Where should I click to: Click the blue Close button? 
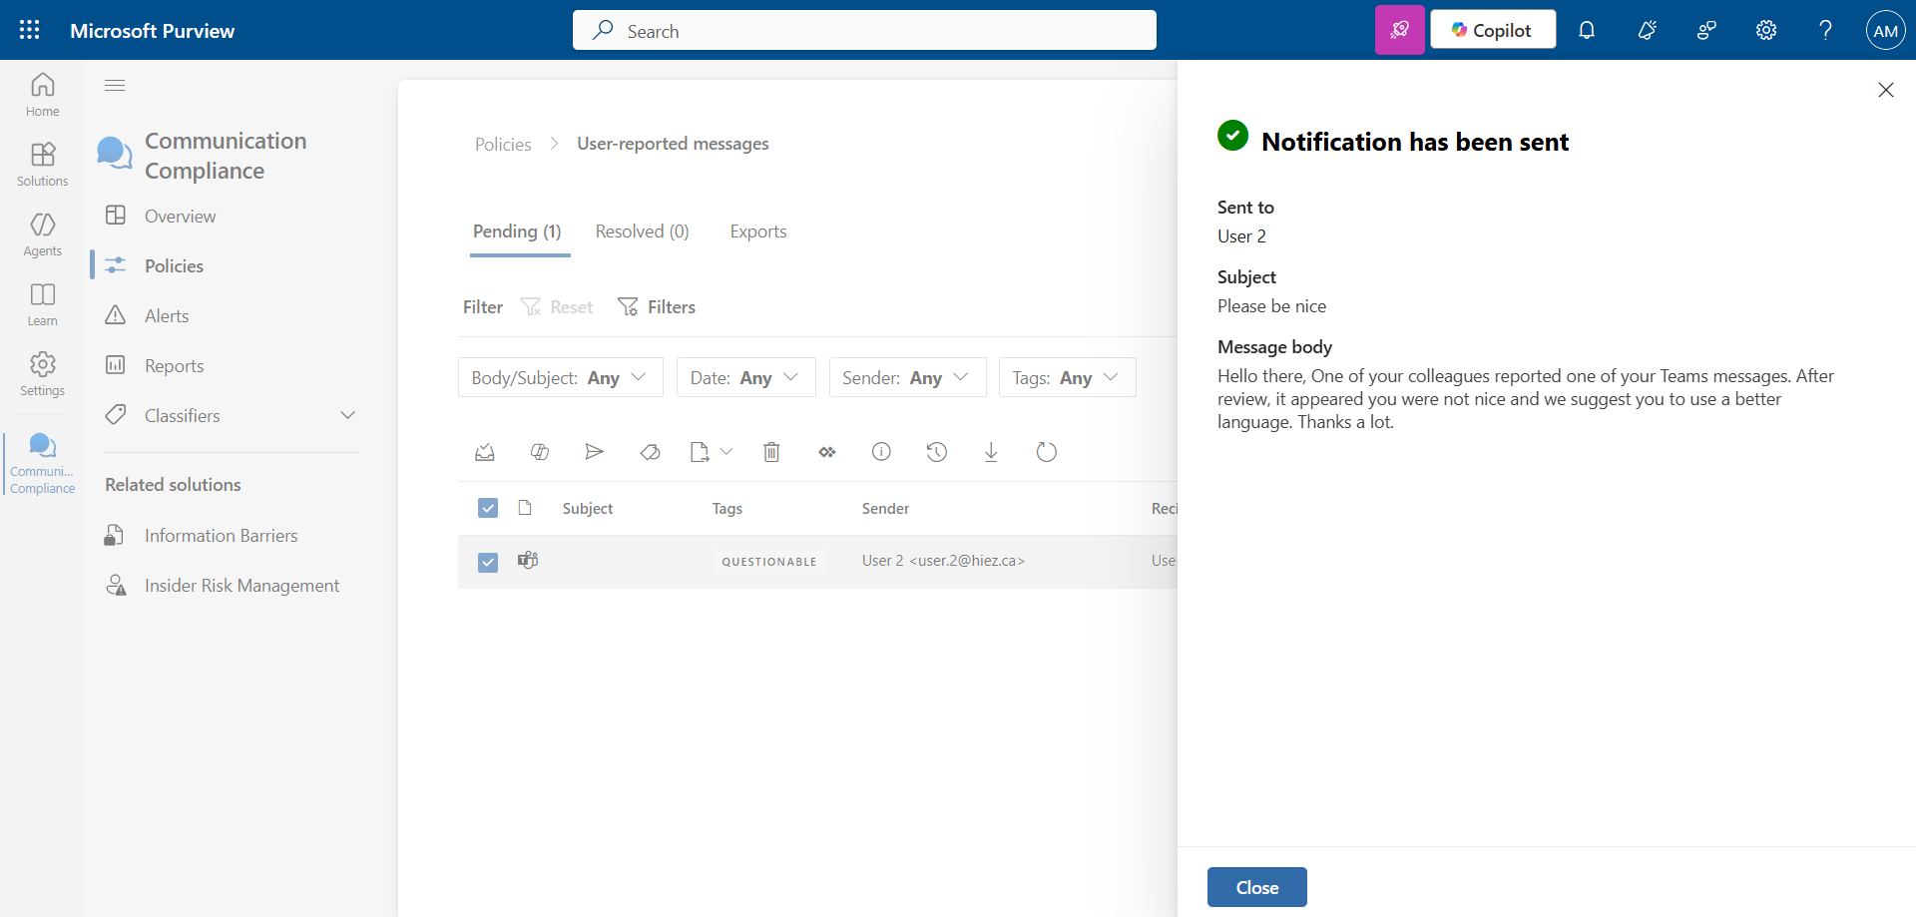pyautogui.click(x=1256, y=887)
